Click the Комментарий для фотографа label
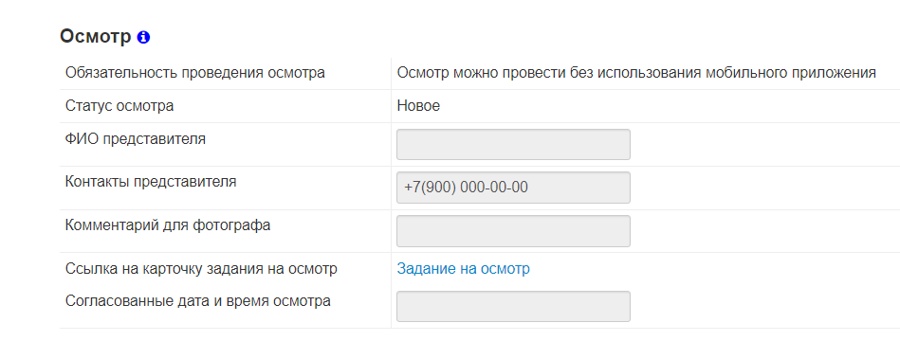Image resolution: width=900 pixels, height=341 pixels. tap(168, 225)
